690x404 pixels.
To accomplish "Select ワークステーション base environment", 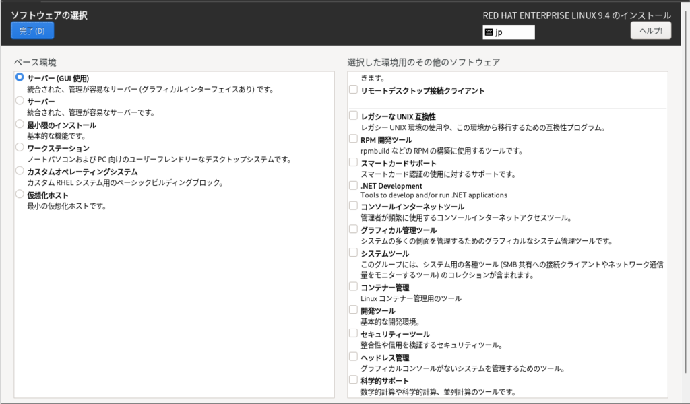I will point(20,147).
